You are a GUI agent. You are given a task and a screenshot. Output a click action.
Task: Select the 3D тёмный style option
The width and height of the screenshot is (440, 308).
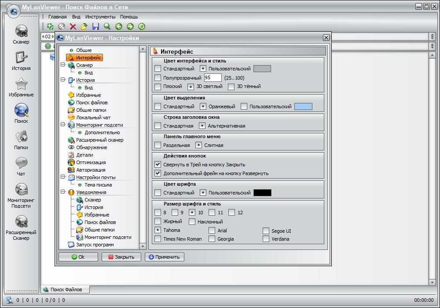click(x=231, y=87)
